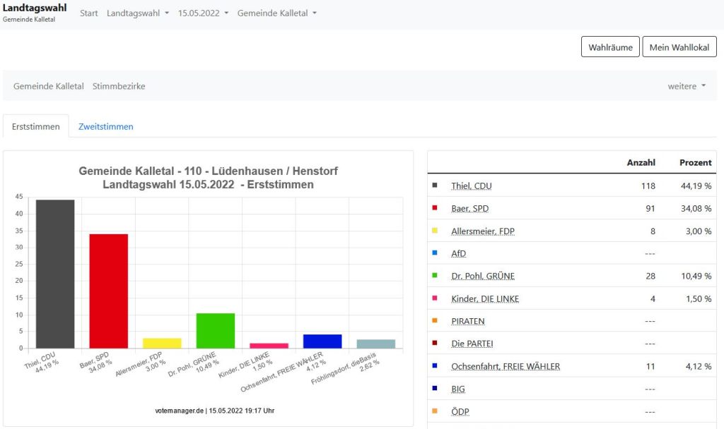Viewport: 724px width, 429px height.
Task: Select BIG in results table
Action: click(458, 389)
